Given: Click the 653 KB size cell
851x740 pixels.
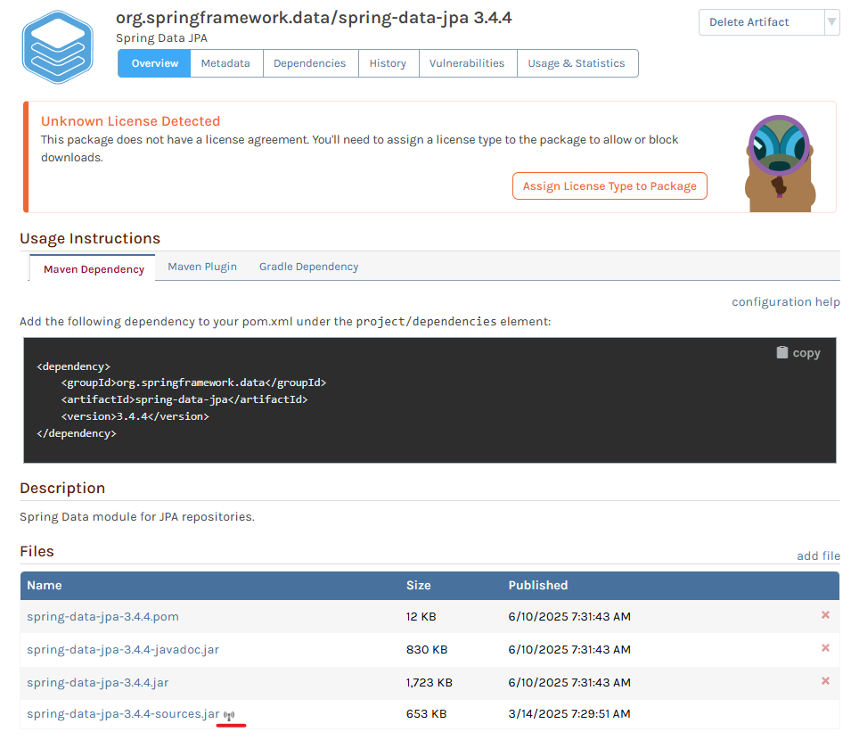Looking at the screenshot, I should [426, 714].
